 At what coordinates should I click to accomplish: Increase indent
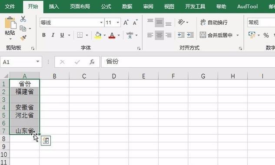click(x=190, y=35)
